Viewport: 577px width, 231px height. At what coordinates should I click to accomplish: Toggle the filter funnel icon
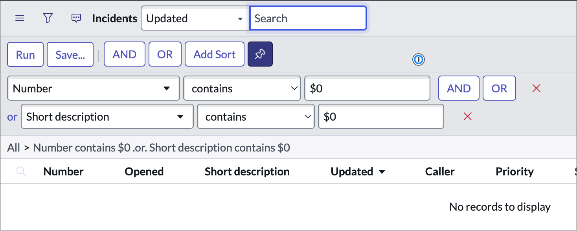click(x=48, y=18)
